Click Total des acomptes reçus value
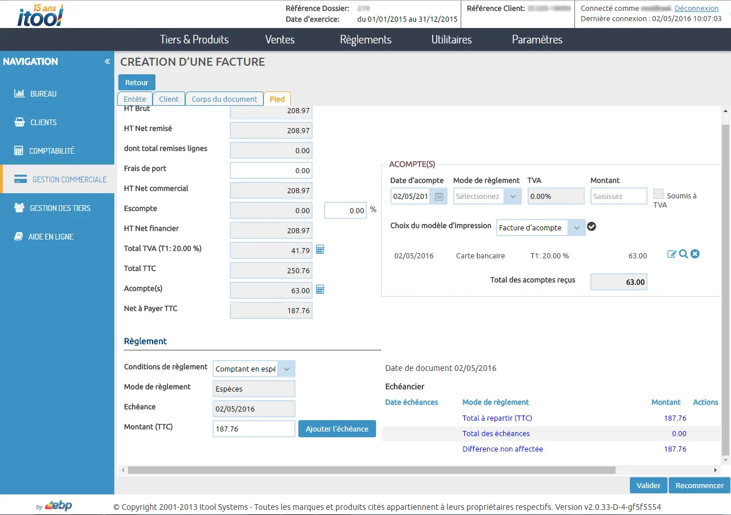731x515 pixels. [x=619, y=282]
